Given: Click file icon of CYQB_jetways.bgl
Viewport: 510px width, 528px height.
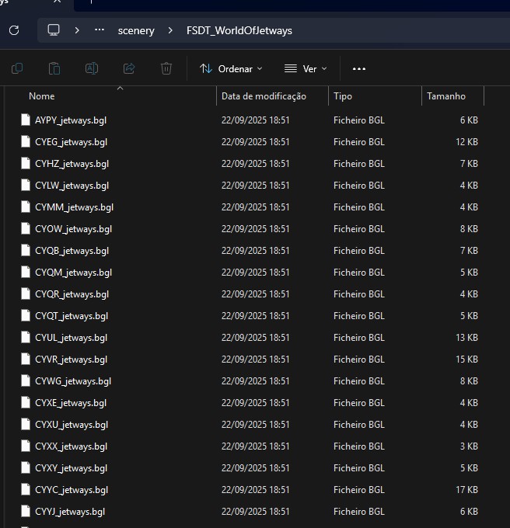Looking at the screenshot, I should (x=26, y=250).
